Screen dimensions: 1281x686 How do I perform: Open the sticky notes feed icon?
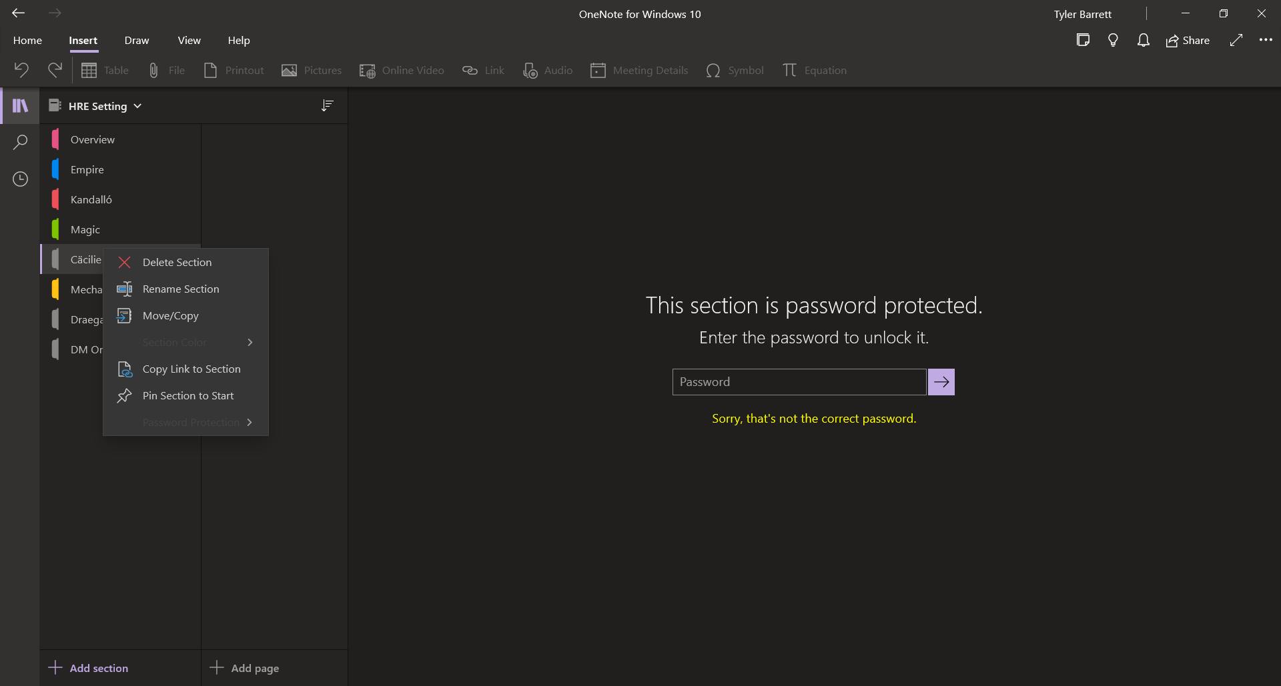[x=1083, y=40]
